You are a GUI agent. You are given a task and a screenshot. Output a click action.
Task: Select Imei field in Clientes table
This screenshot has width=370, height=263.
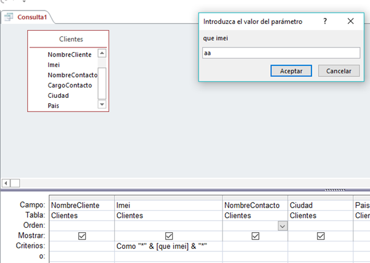tap(54, 65)
